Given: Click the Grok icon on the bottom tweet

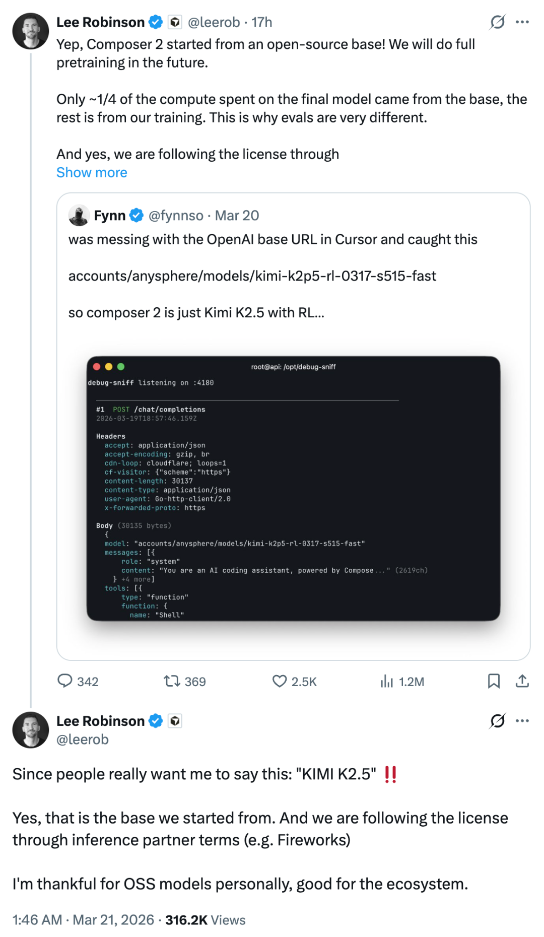Looking at the screenshot, I should (498, 721).
